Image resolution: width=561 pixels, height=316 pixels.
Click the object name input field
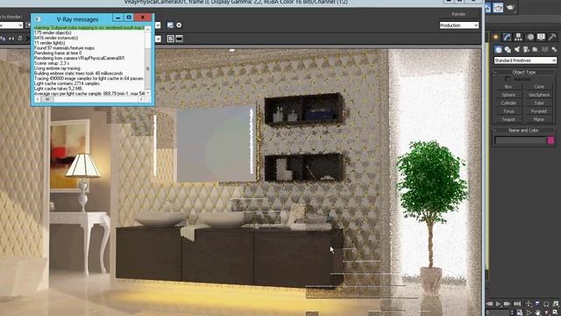pyautogui.click(x=520, y=140)
